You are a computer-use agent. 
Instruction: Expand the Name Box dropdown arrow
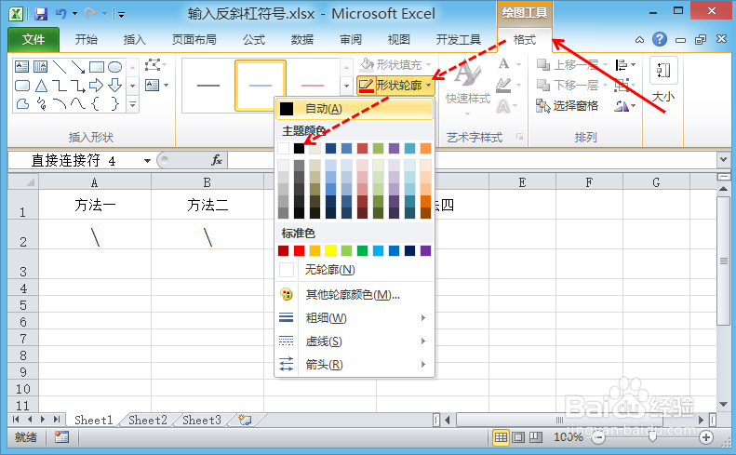pyautogui.click(x=147, y=161)
